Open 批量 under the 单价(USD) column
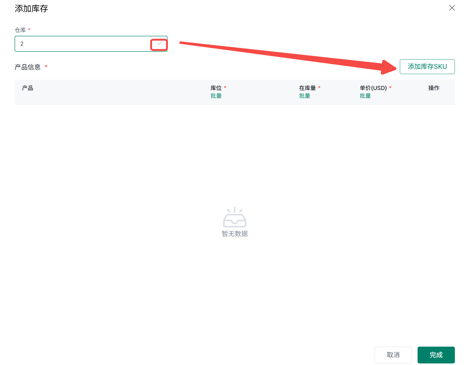Image resolution: width=467 pixels, height=365 pixels. click(365, 96)
